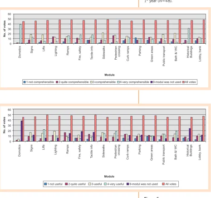211x198 pixels.
Task: Click 'Fire, safety' label in usefulness chart
Action: point(79,152)
